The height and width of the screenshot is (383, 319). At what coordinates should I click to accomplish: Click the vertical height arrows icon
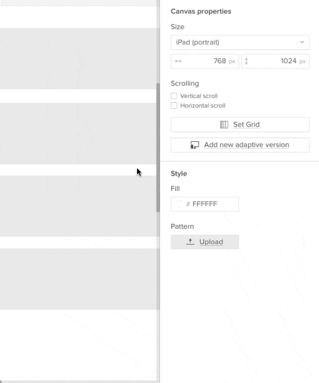coord(246,61)
